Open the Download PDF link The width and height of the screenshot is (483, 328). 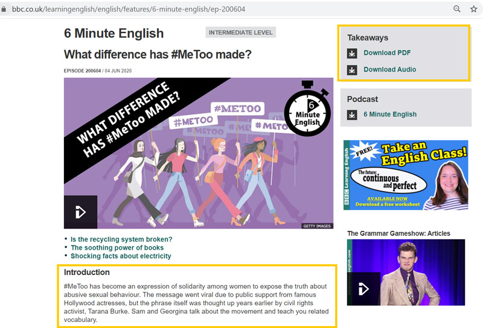387,53
